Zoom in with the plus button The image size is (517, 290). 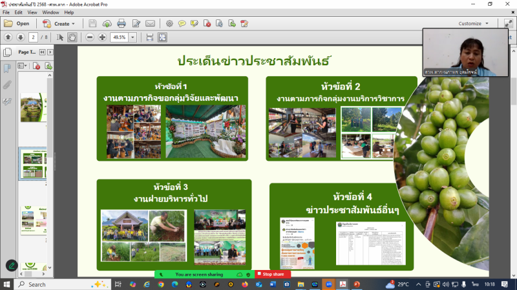pyautogui.click(x=102, y=37)
